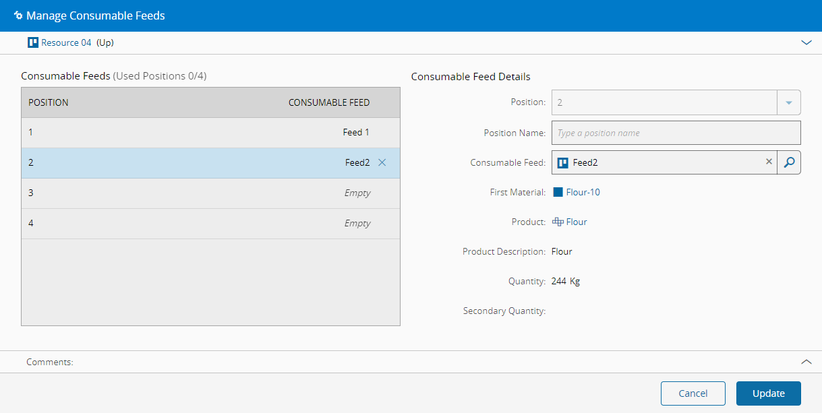Click the Resource 04 icon in header
This screenshot has height=413, width=822.
[x=33, y=42]
